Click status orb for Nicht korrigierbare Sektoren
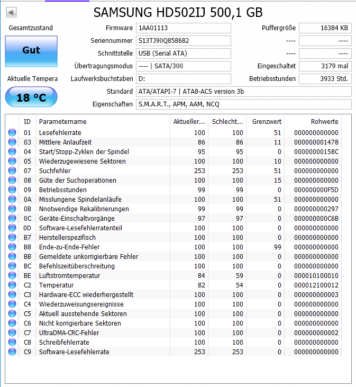This screenshot has height=387, width=356. click(12, 323)
